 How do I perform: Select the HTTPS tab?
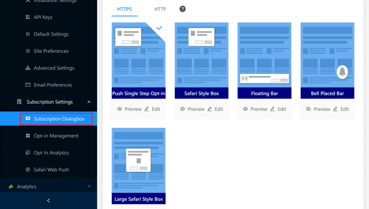pyautogui.click(x=124, y=9)
